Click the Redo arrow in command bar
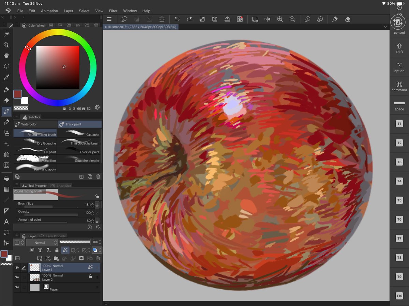Image resolution: width=409 pixels, height=306 pixels. click(x=189, y=19)
